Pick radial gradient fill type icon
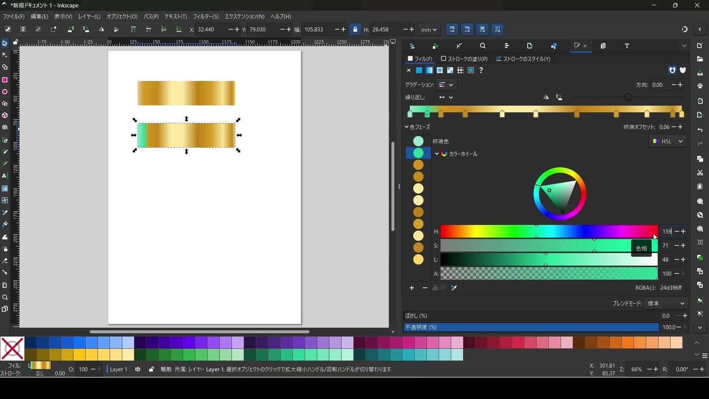The image size is (709, 399). point(440,70)
